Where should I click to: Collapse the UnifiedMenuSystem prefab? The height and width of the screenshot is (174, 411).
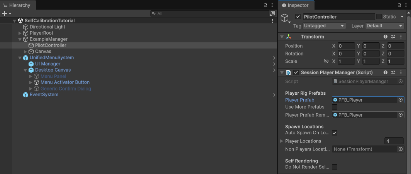tap(20, 58)
